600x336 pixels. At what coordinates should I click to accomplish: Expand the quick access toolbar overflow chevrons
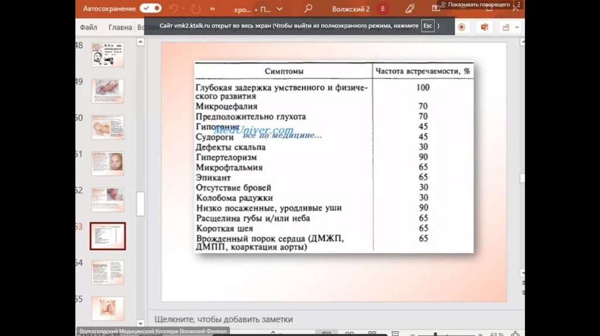pyautogui.click(x=212, y=9)
